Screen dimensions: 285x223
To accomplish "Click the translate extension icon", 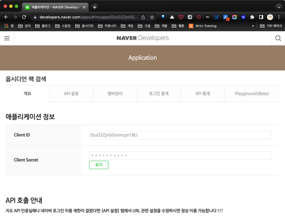I will [226, 17].
